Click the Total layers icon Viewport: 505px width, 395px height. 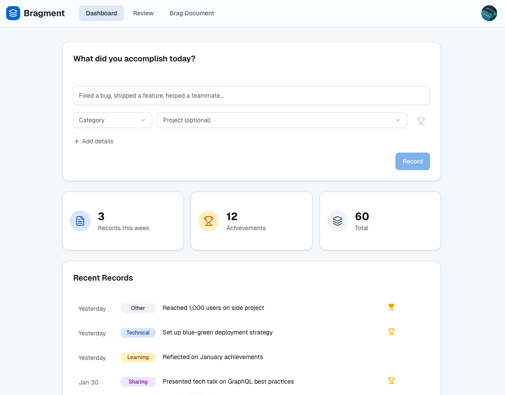tap(338, 221)
